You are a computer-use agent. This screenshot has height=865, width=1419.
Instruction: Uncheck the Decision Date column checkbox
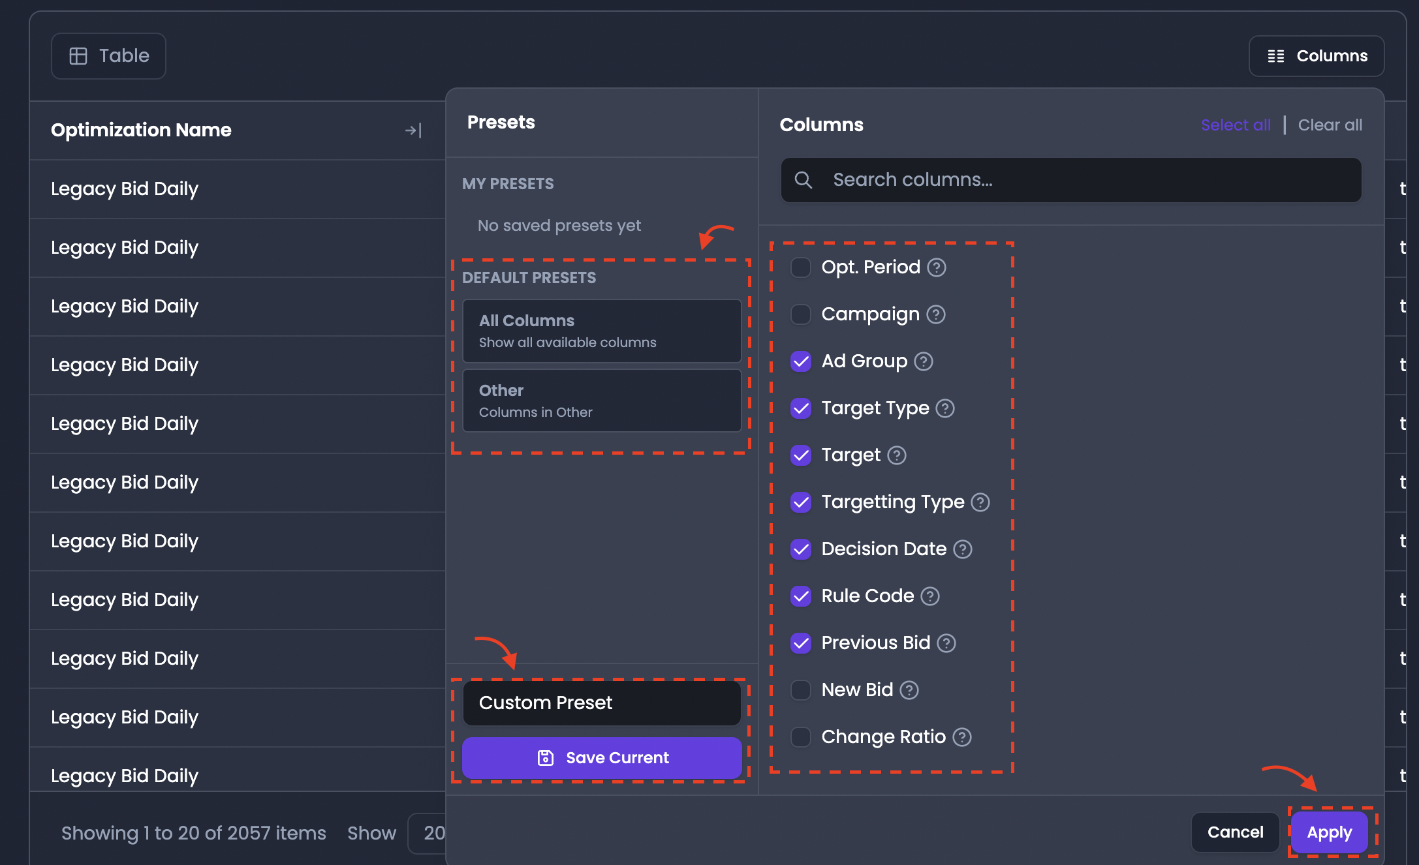[801, 549]
